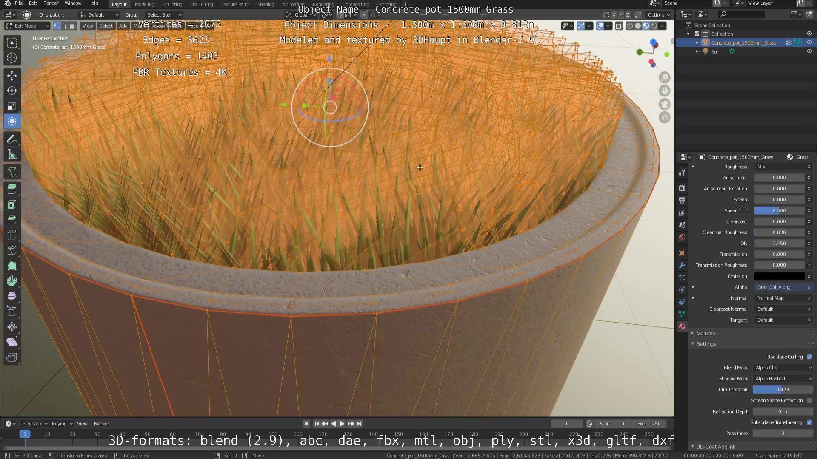817x459 pixels.
Task: Open the Orientation Default dropdown
Action: pyautogui.click(x=99, y=15)
